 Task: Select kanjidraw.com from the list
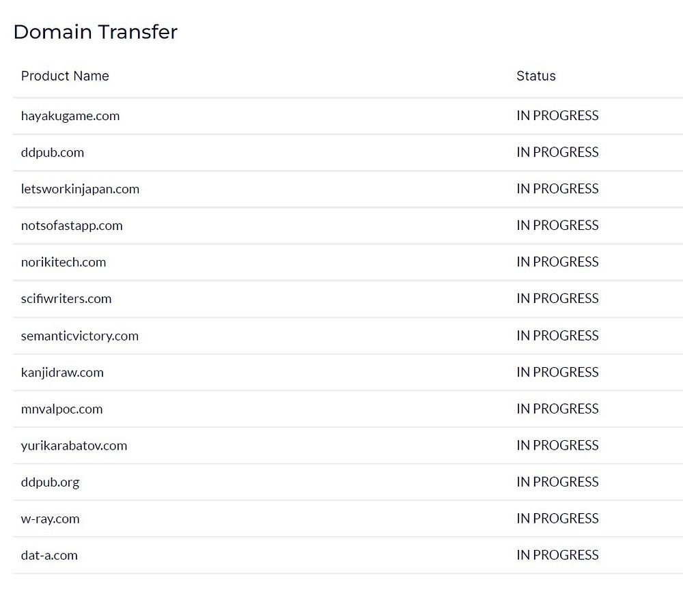(x=62, y=373)
